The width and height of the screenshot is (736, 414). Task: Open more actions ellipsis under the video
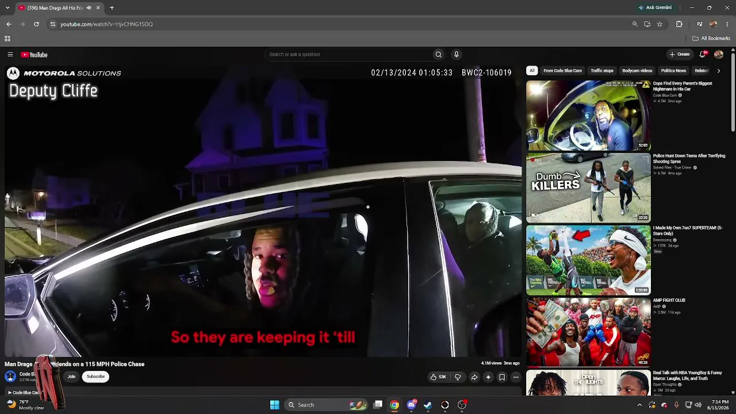516,377
